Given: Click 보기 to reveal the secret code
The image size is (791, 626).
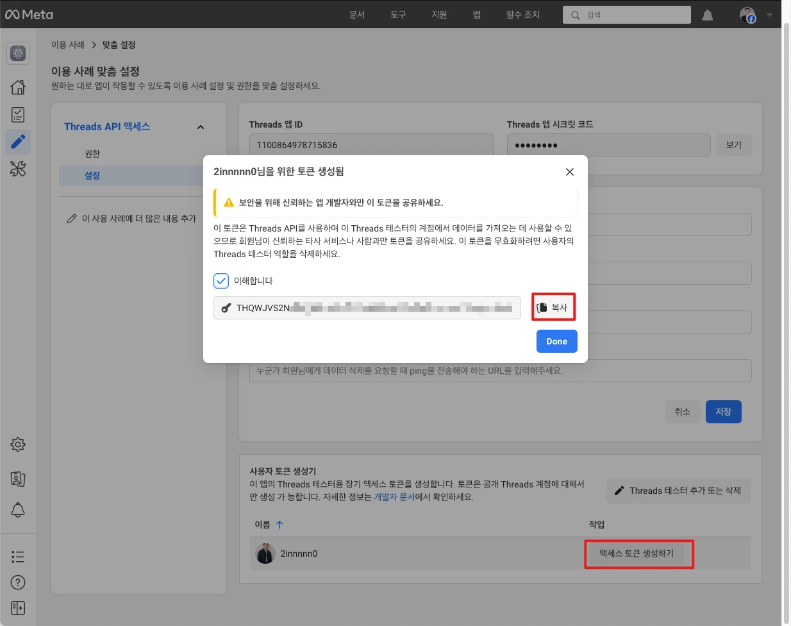Looking at the screenshot, I should (x=734, y=145).
